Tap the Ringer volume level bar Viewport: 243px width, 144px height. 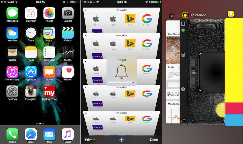click(x=122, y=83)
